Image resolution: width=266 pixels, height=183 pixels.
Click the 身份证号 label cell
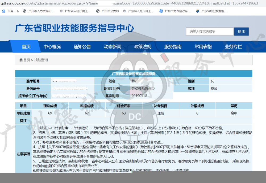[x=33, y=89]
